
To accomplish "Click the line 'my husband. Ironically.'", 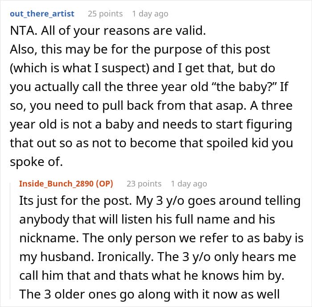I will pyautogui.click(x=158, y=257).
